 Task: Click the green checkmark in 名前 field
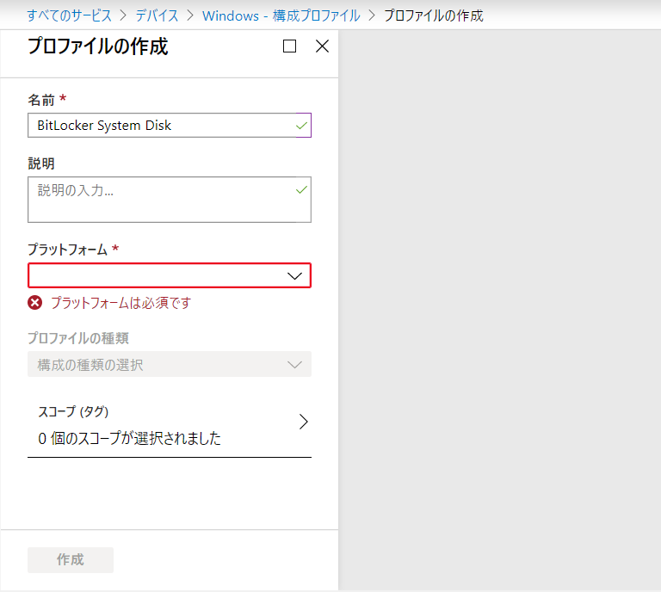click(301, 126)
